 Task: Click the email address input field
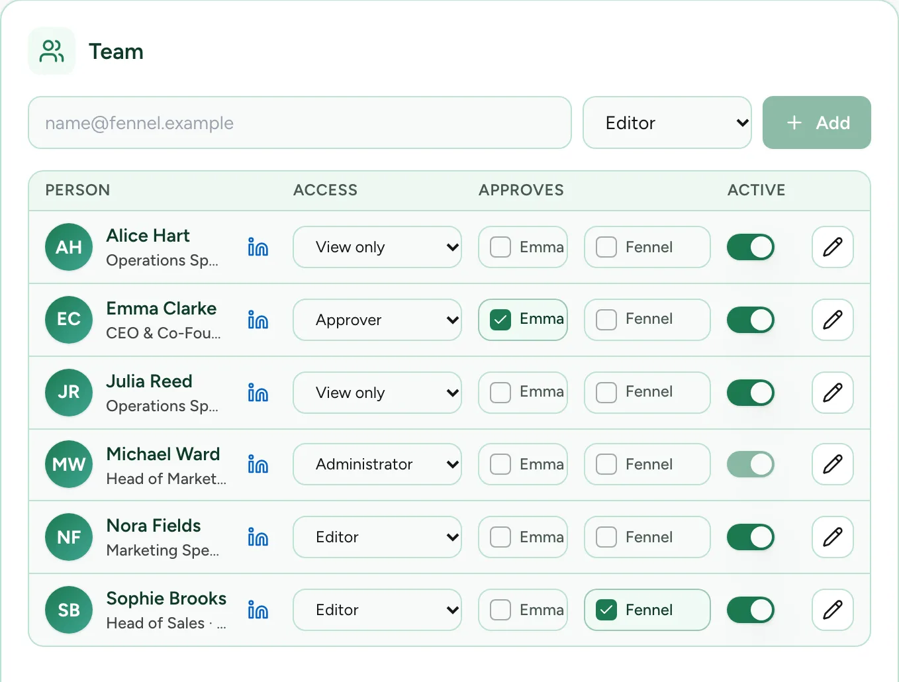click(x=300, y=122)
